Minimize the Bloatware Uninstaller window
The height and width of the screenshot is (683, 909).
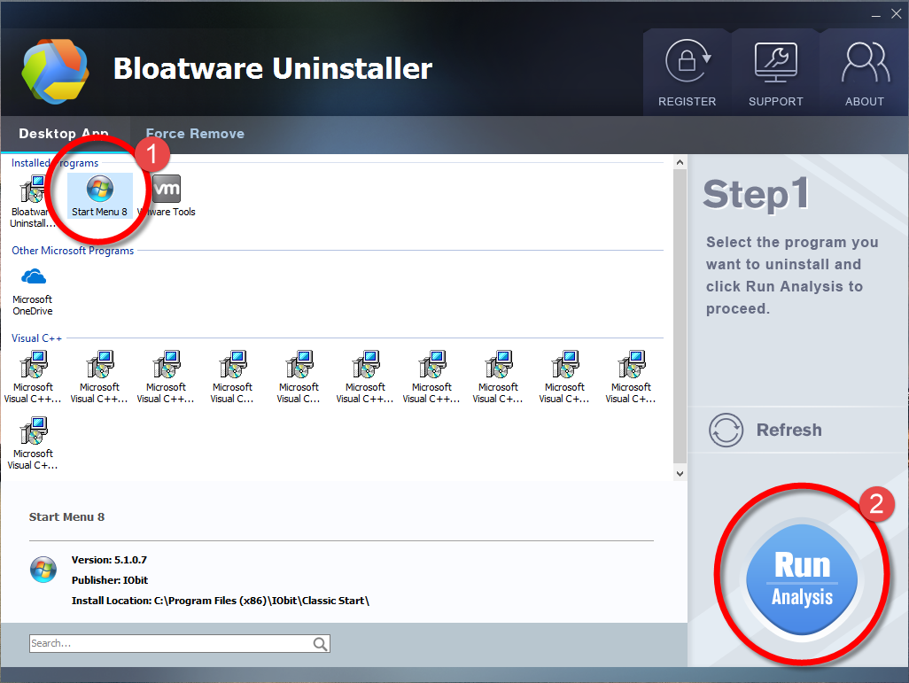pos(875,15)
